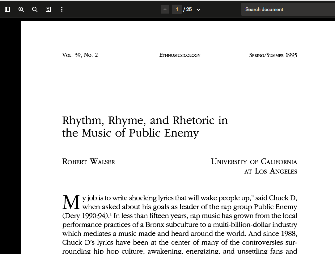Click the 'Ethnomusicology' journal header
The image size is (335, 254).
click(180, 55)
